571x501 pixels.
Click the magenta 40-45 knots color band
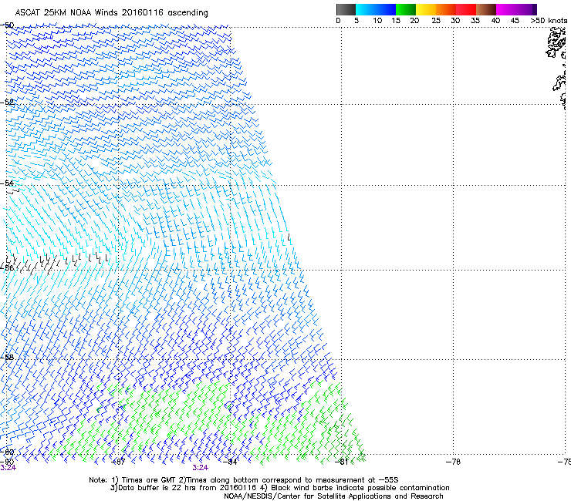coord(506,9)
